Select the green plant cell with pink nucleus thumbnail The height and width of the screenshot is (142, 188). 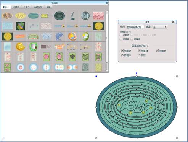coord(47,57)
